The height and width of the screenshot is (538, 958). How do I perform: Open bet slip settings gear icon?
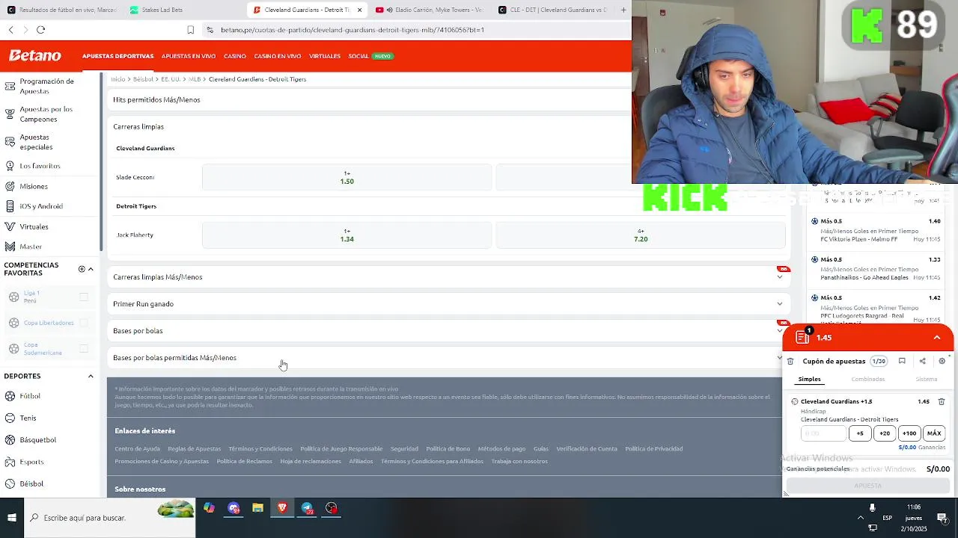click(x=942, y=361)
